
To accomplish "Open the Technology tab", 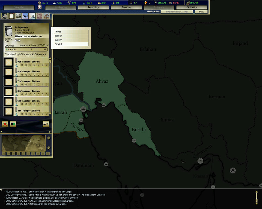I will [x=93, y=7].
